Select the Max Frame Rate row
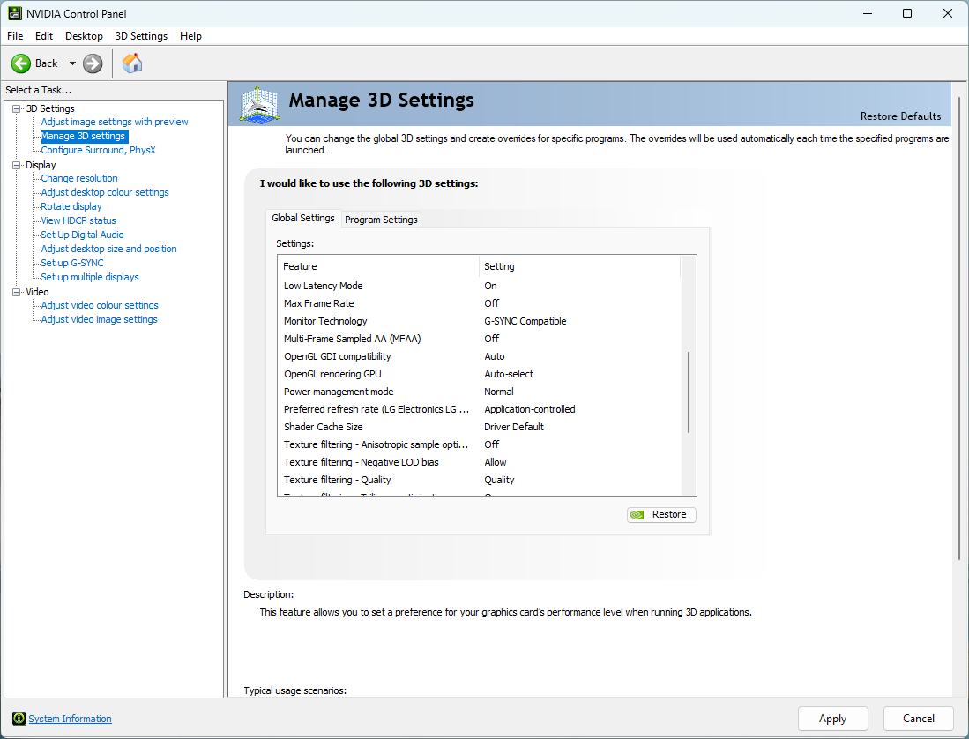This screenshot has height=739, width=969. 480,303
